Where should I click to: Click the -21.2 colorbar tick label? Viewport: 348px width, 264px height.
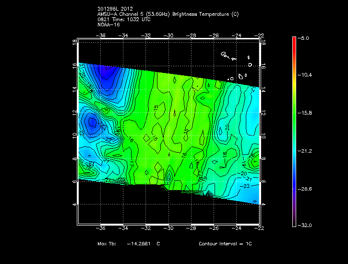point(305,151)
